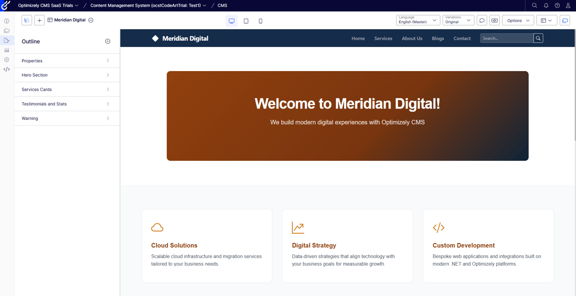This screenshot has width=576, height=296.
Task: Open the side-by-side compare view icon
Action: coord(494,20)
